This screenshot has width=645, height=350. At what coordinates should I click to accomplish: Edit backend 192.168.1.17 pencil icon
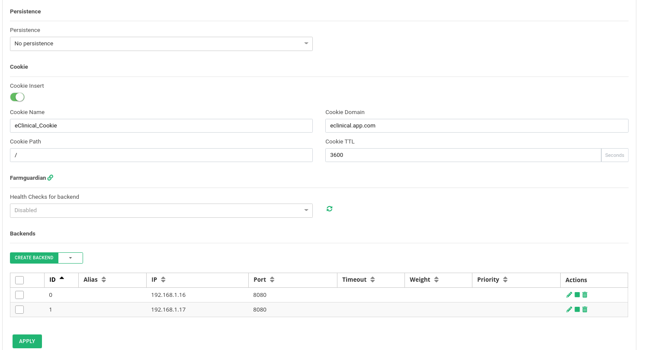tap(569, 309)
